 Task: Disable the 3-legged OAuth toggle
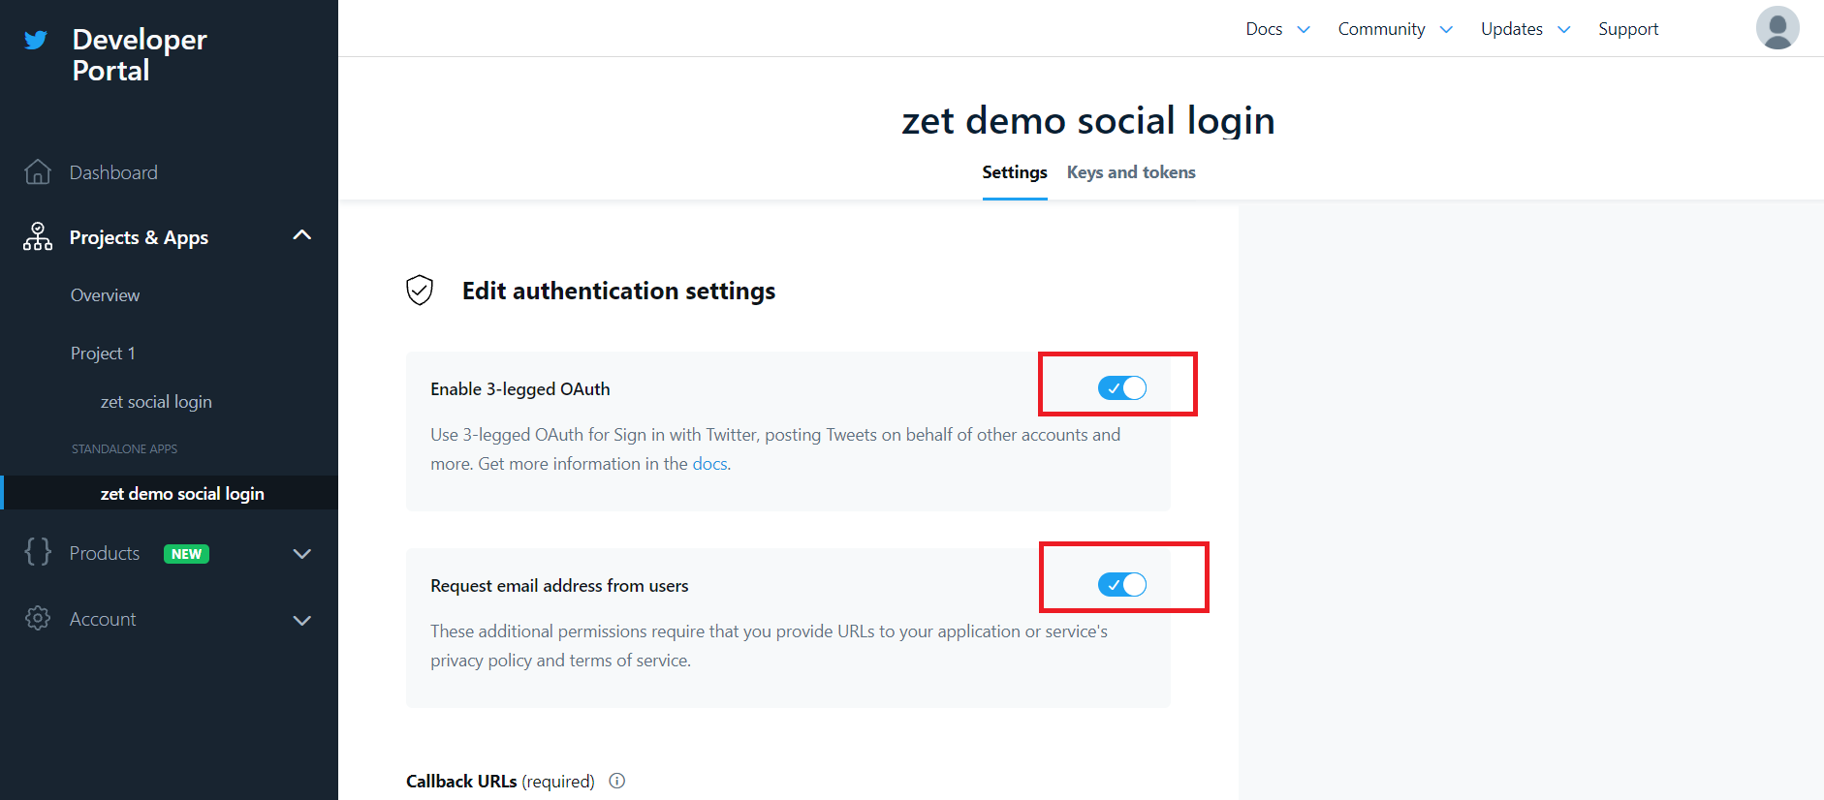(x=1121, y=388)
